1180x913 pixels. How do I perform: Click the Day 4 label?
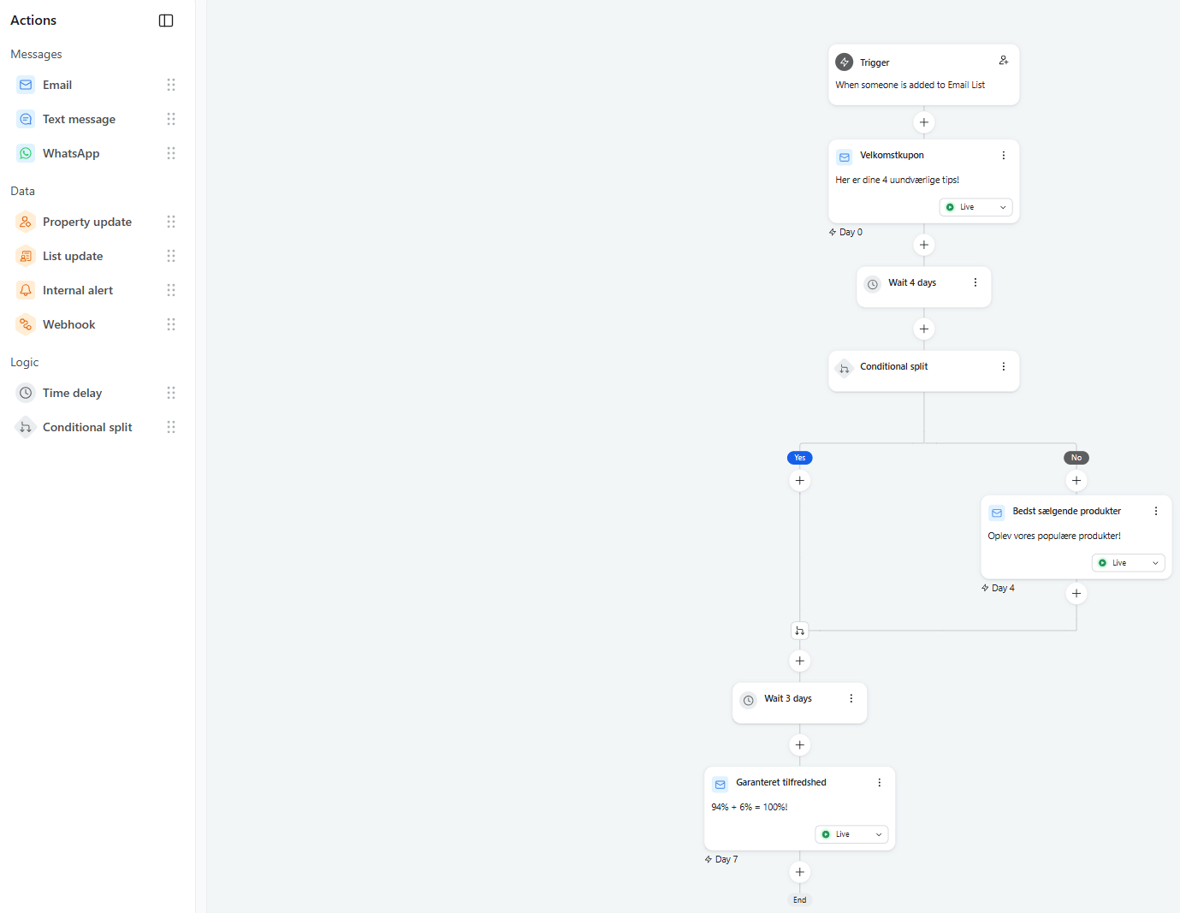998,589
